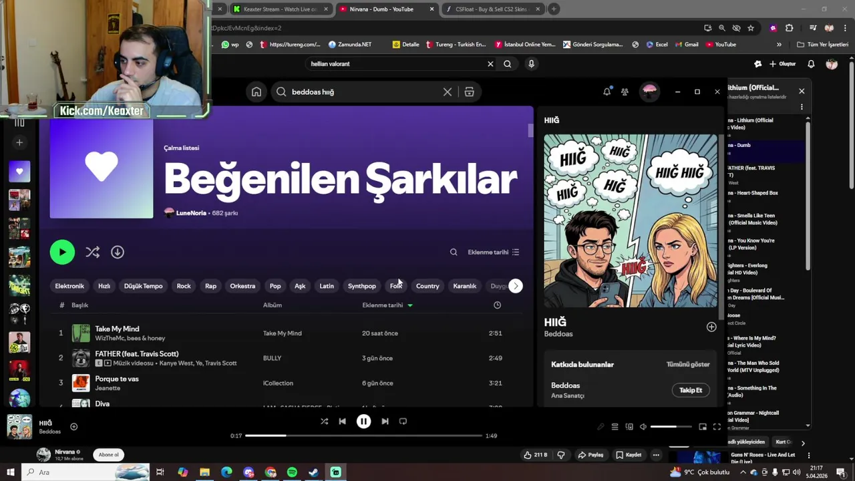Open artist link LuneNoria in playlist header
The height and width of the screenshot is (481, 855).
pos(191,213)
